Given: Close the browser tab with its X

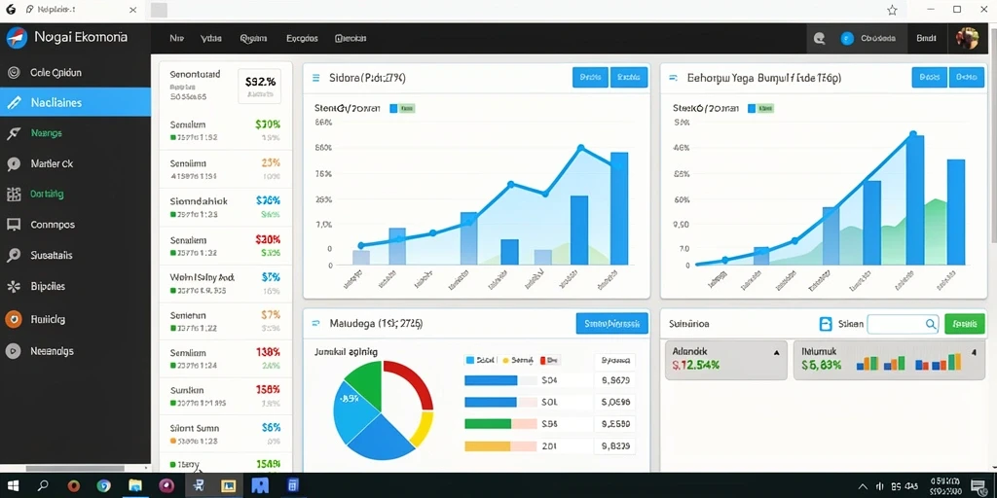Looking at the screenshot, I should pos(132,10).
